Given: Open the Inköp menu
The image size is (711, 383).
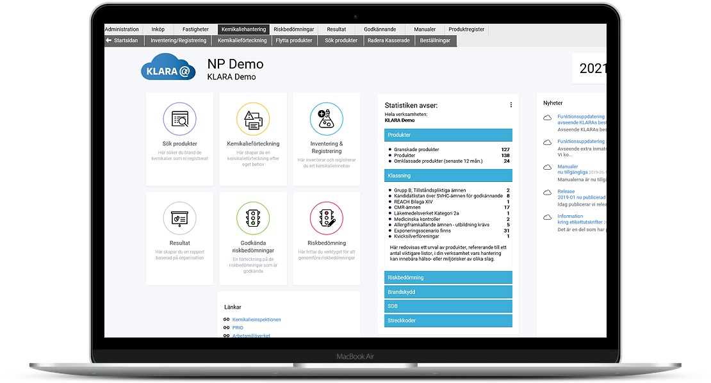Looking at the screenshot, I should pyautogui.click(x=158, y=29).
